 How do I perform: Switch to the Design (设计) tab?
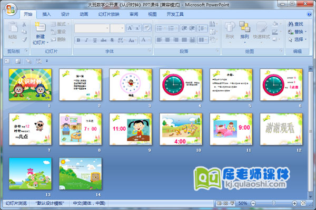coord(65,14)
